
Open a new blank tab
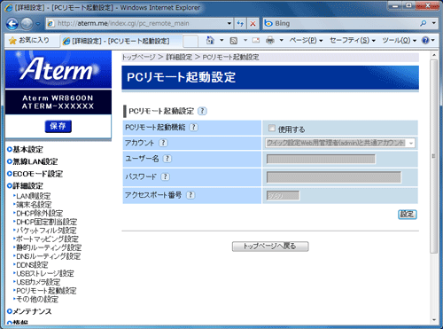tap(190, 41)
